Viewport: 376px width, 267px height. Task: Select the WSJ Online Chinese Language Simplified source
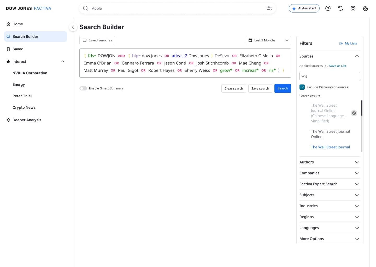[328, 113]
